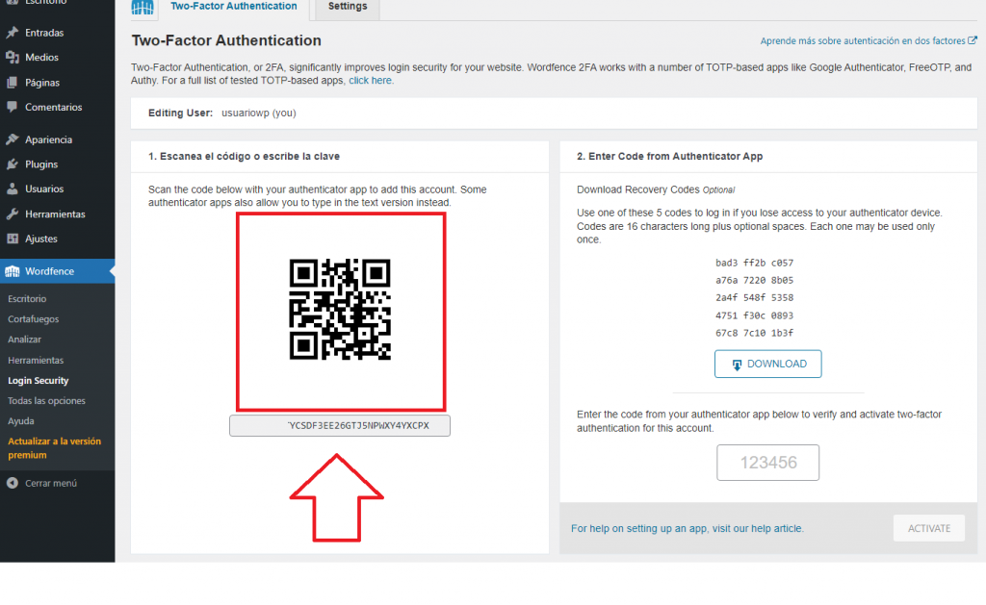Click the Cerrar menú collapse arrow icon
This screenshot has width=986, height=605.
click(x=12, y=483)
